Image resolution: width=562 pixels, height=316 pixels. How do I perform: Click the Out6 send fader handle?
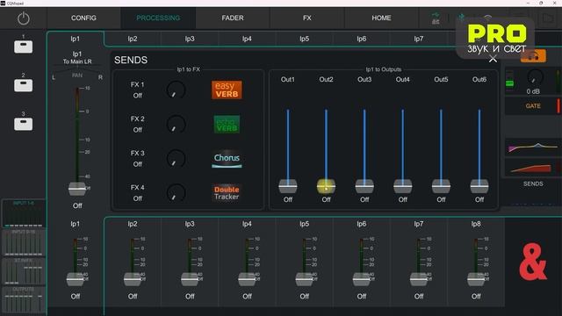479,186
